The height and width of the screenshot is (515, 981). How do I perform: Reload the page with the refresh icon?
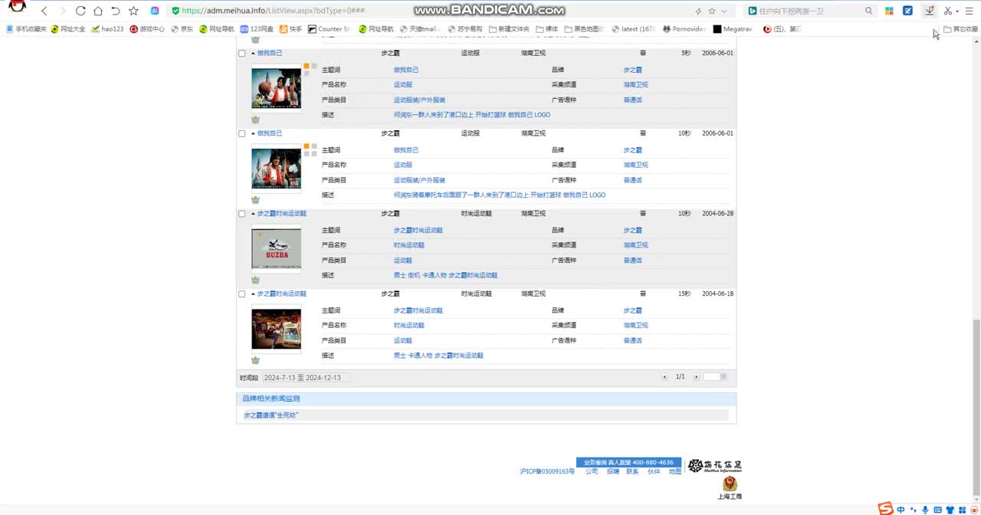(80, 11)
